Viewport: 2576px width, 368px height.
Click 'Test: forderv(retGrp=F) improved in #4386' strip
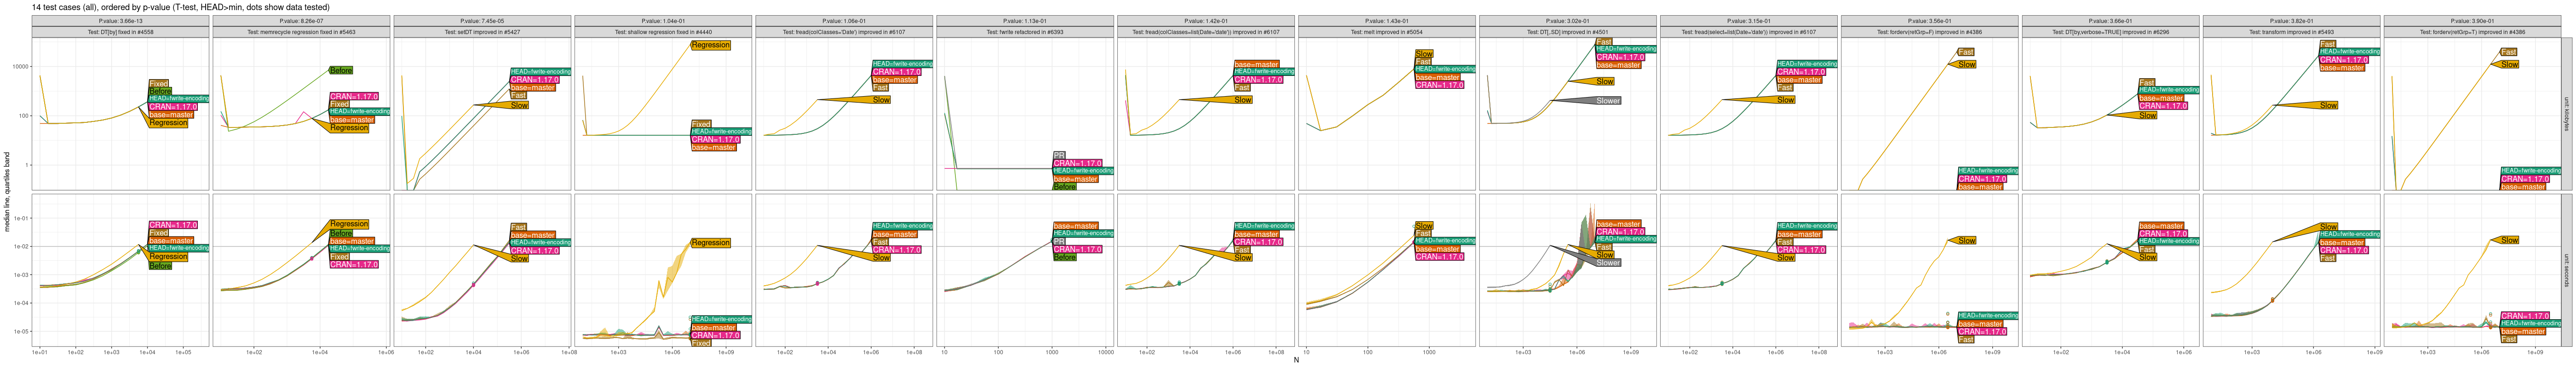1930,32
